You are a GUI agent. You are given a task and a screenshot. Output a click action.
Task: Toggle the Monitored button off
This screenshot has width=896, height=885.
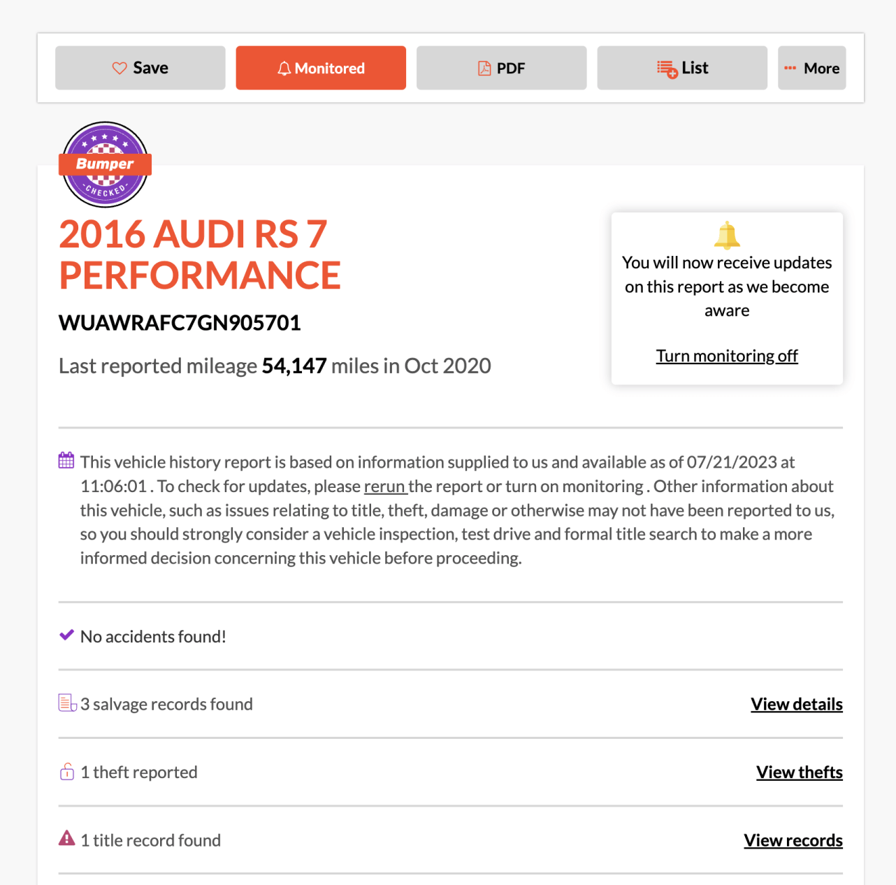321,68
